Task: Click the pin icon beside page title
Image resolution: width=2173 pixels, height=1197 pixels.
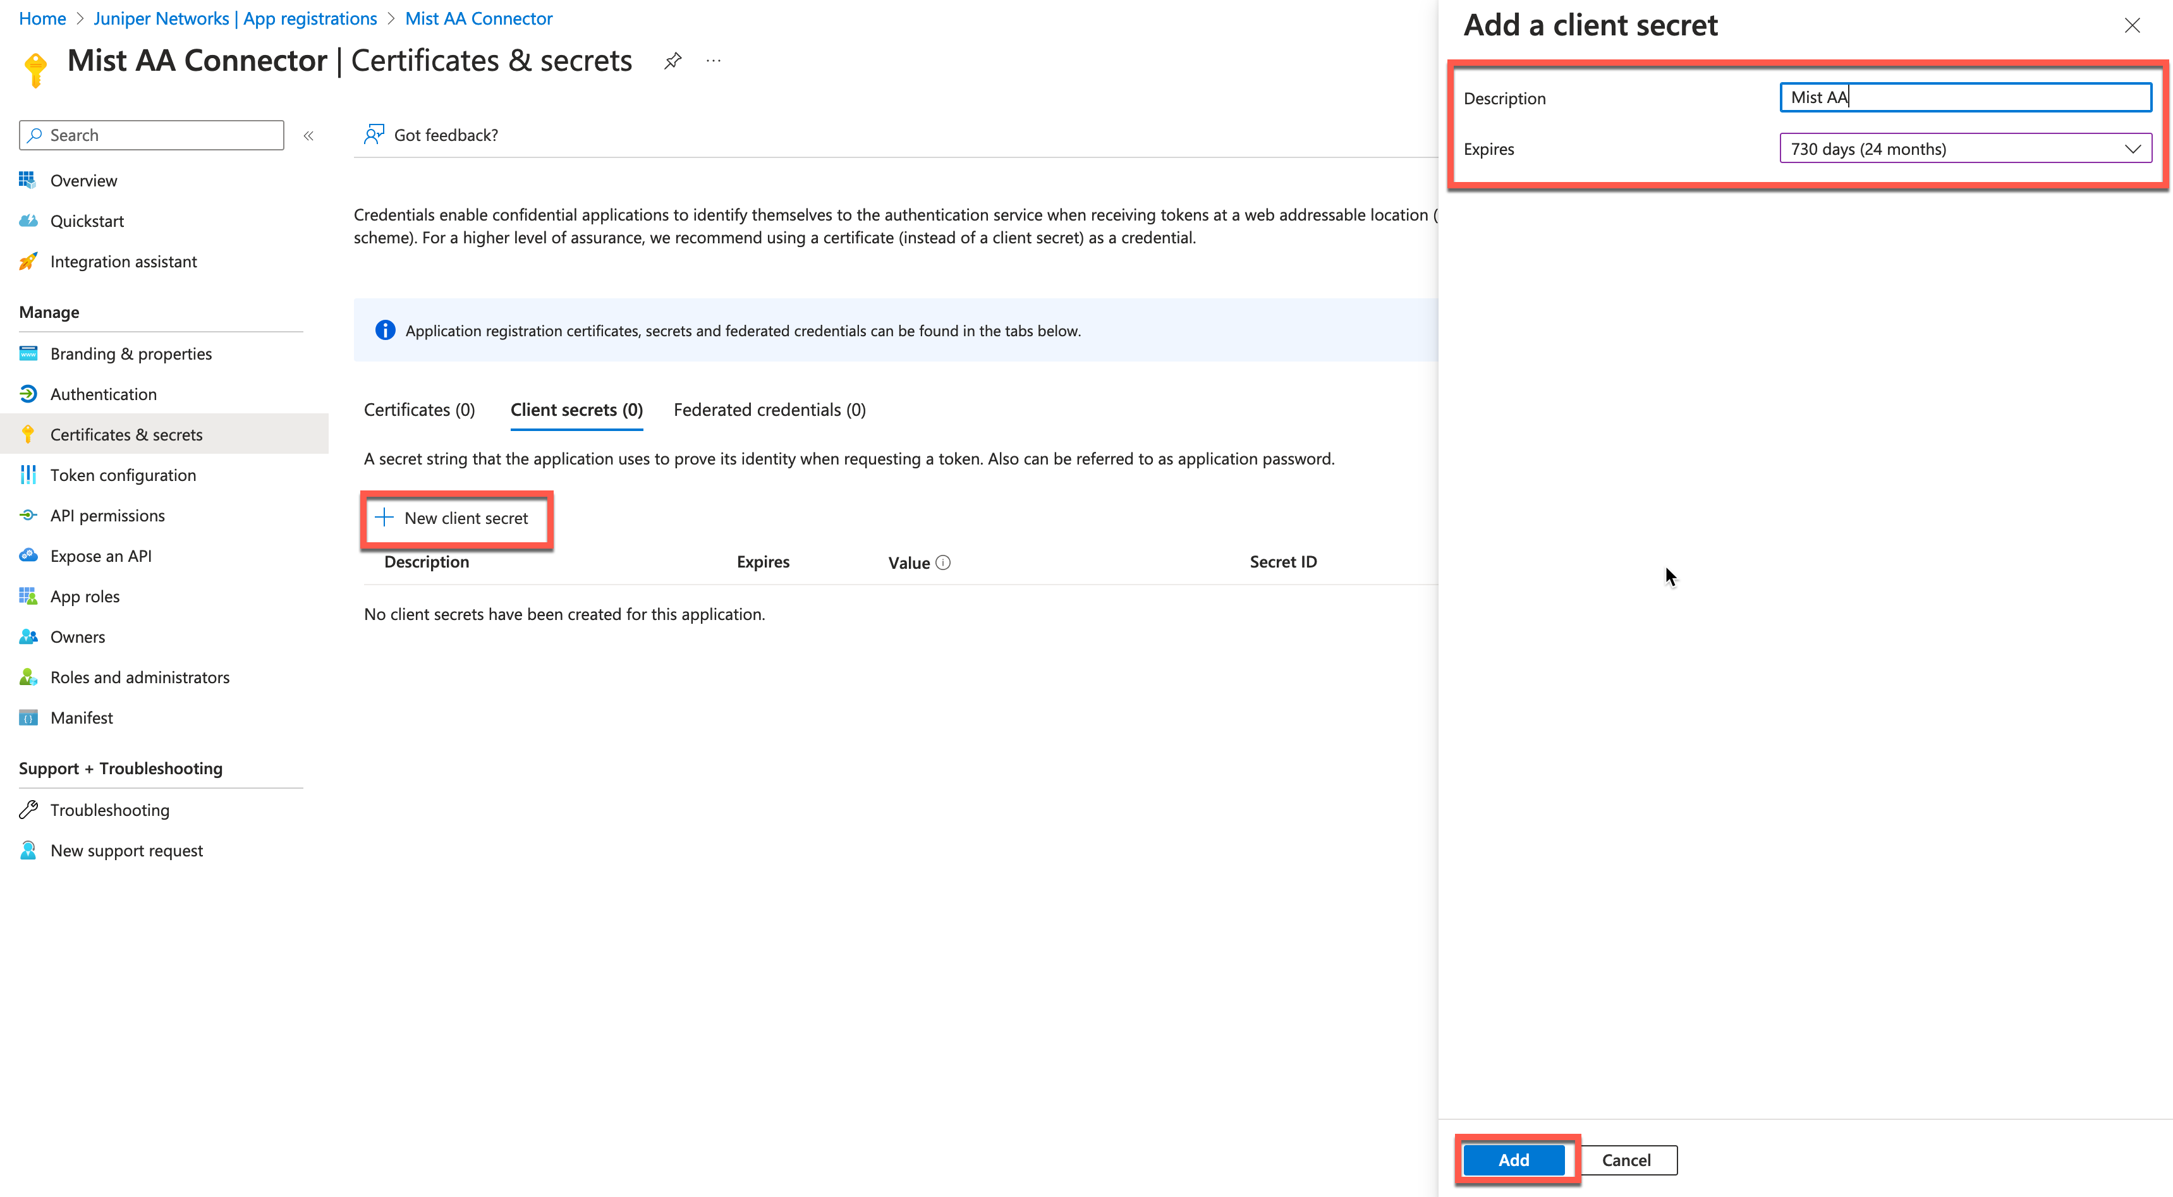Action: tap(673, 61)
